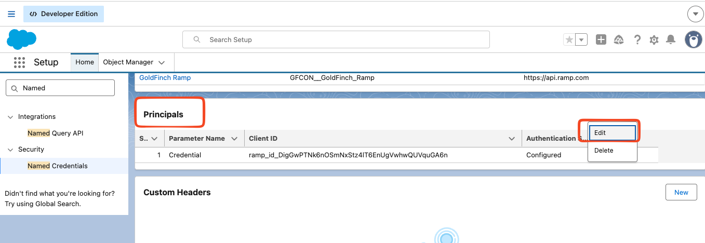
Task: Collapse the Integrations tree section
Action: click(x=10, y=117)
